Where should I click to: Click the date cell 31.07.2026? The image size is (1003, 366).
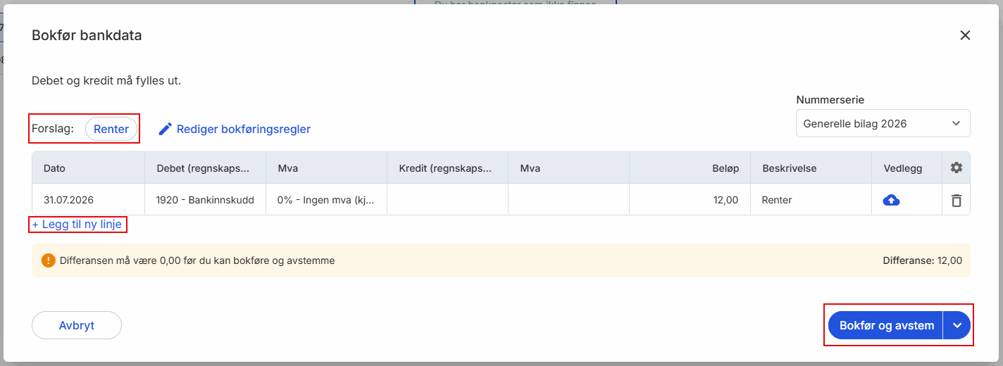click(88, 200)
